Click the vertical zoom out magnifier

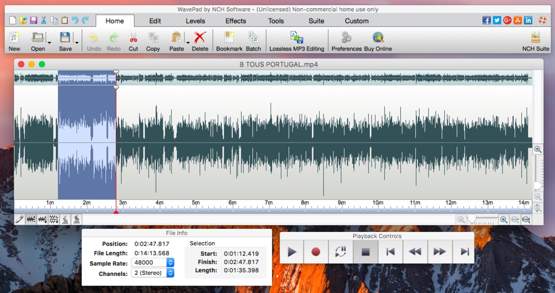(537, 197)
